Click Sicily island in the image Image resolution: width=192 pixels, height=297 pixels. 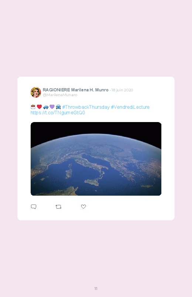tap(92, 182)
